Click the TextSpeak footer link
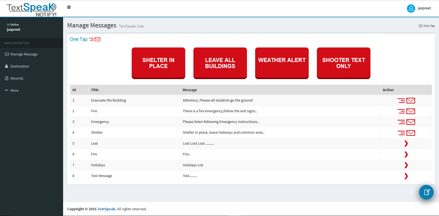 tap(106, 209)
